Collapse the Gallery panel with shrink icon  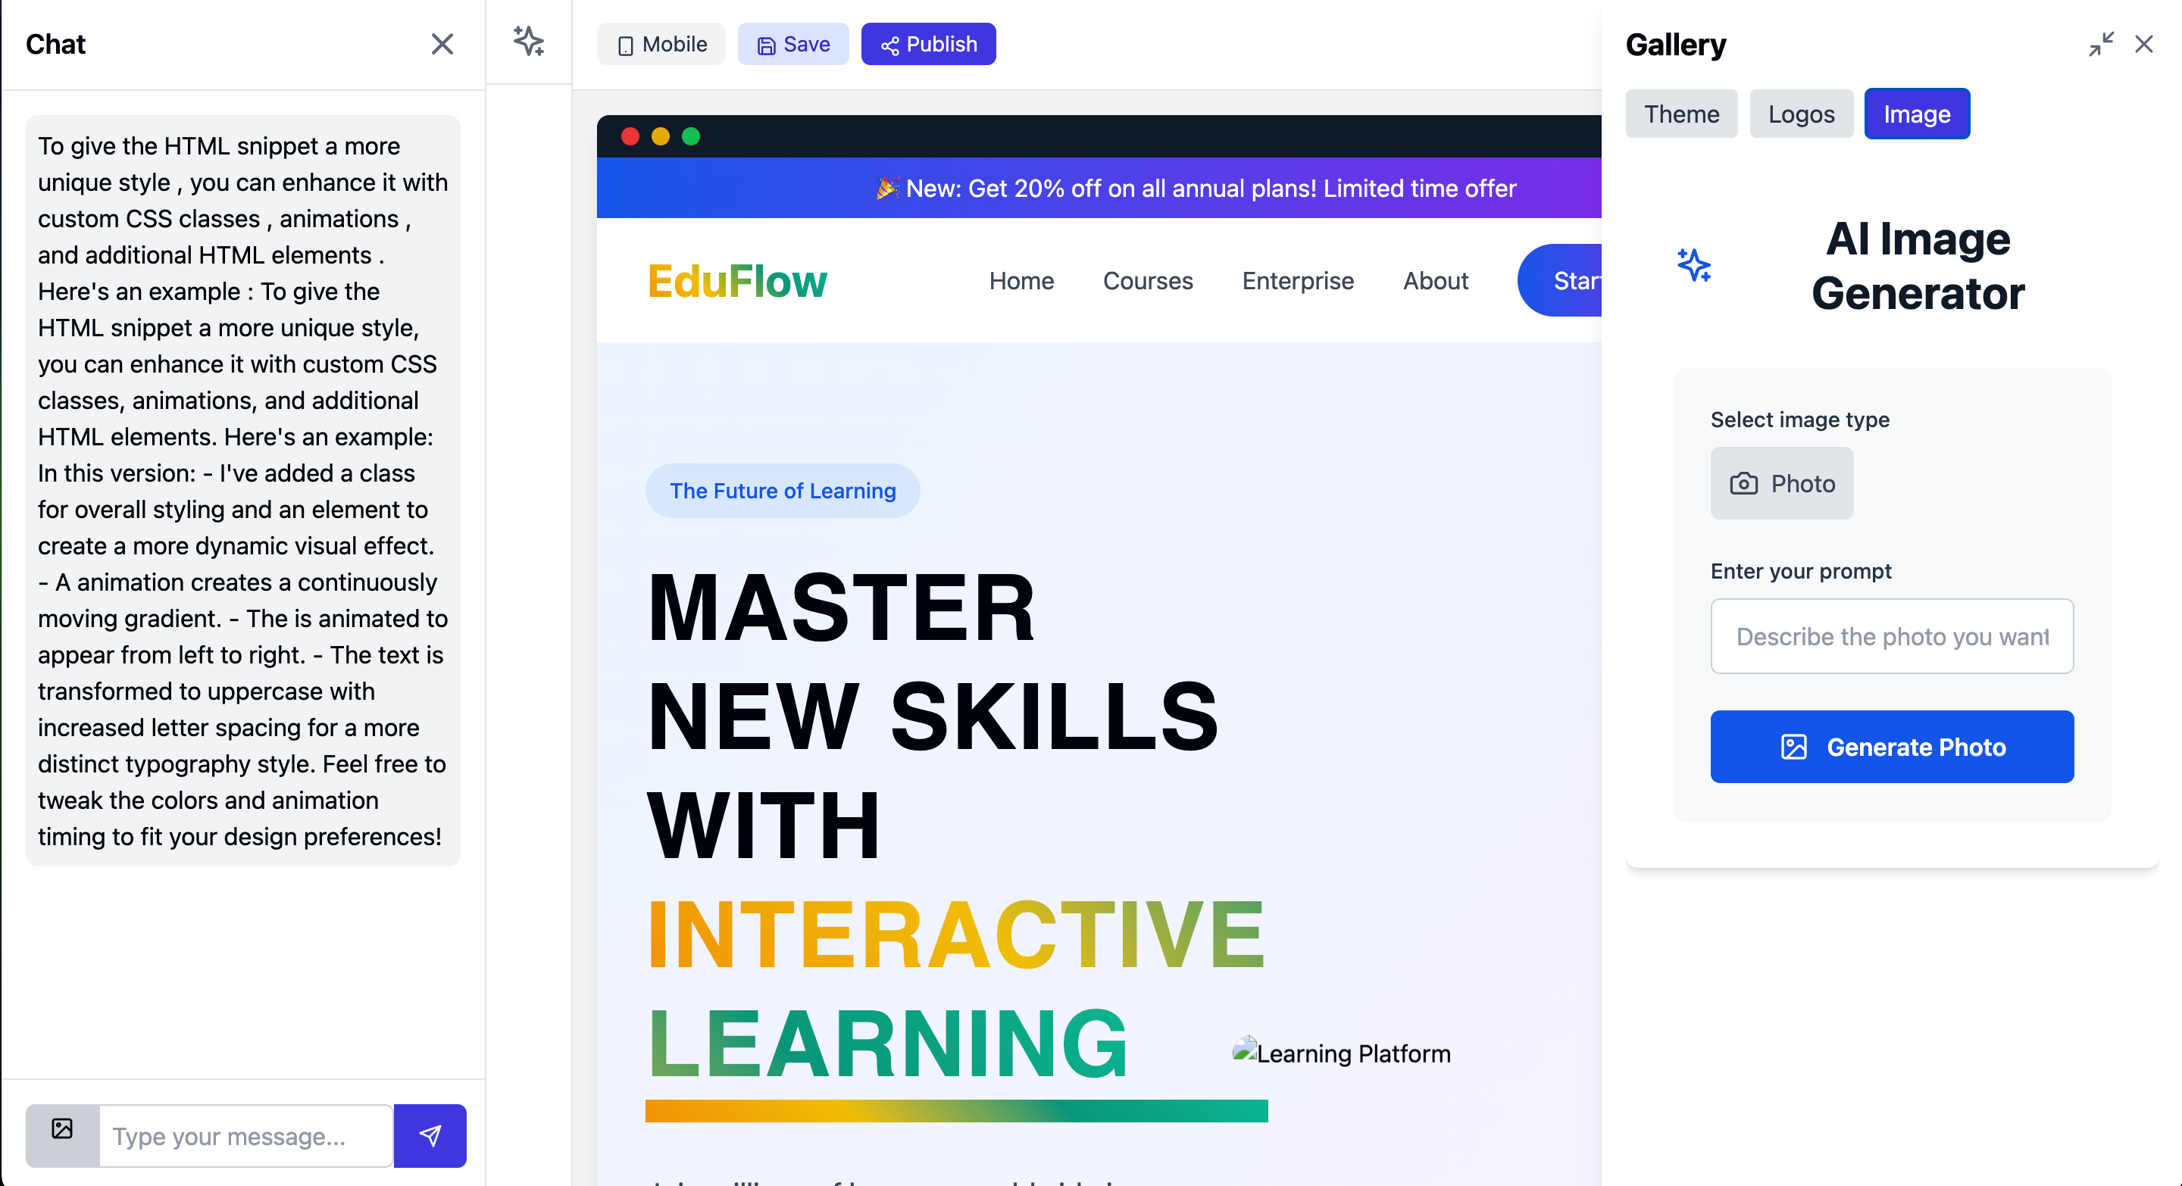(x=2100, y=44)
